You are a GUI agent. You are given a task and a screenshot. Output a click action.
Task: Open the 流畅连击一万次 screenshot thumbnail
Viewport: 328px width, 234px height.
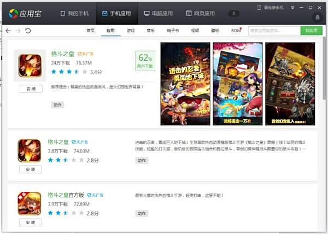tap(238, 84)
